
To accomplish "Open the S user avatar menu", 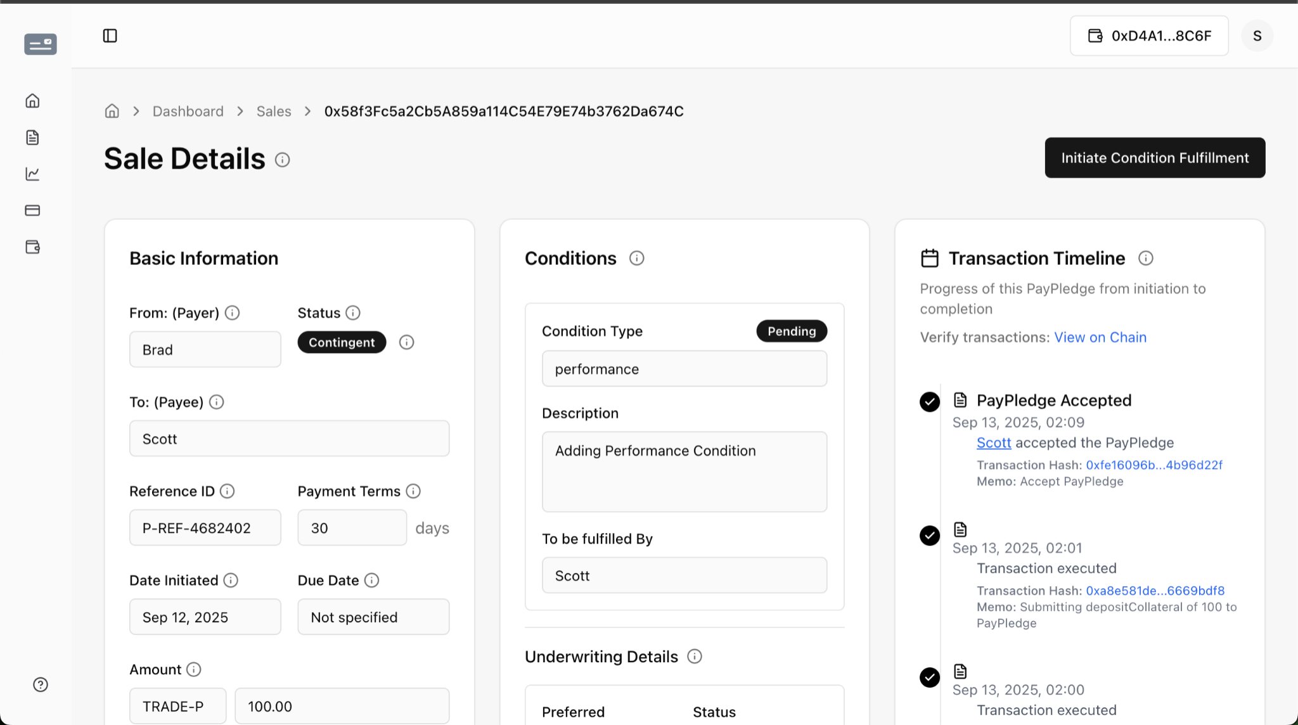I will point(1257,35).
